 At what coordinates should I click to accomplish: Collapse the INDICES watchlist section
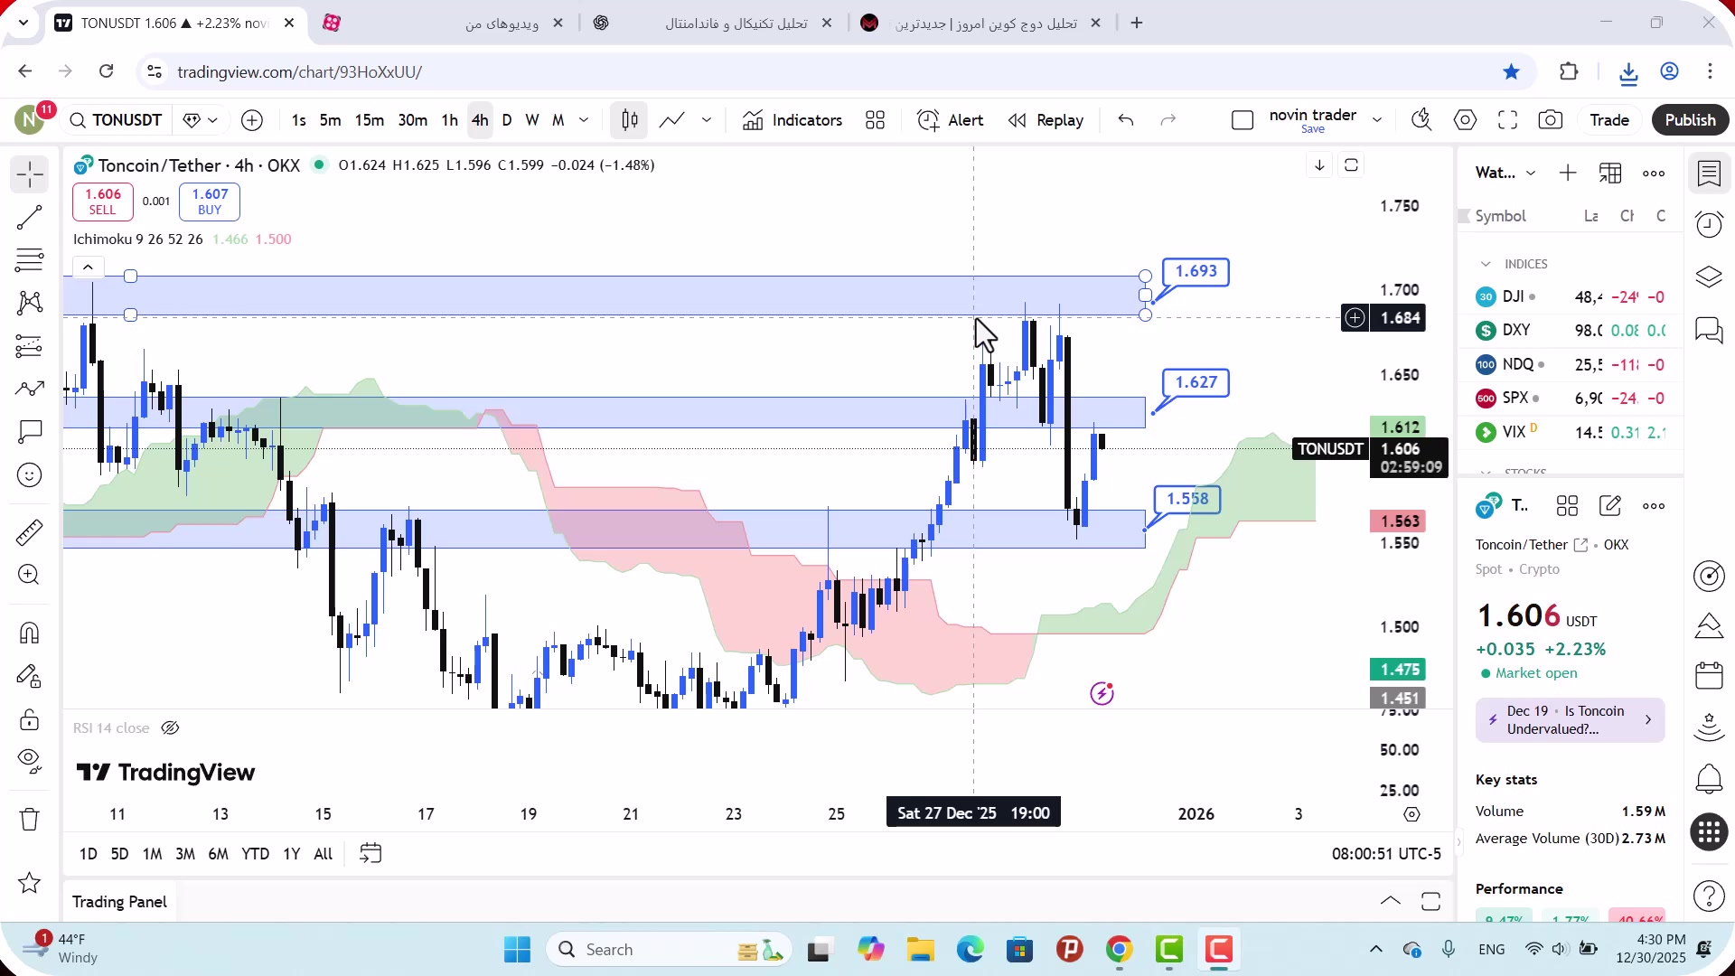1486,264
